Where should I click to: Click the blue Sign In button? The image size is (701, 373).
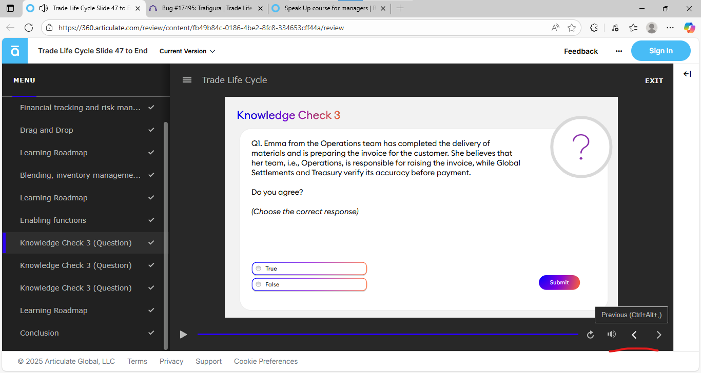tap(660, 51)
